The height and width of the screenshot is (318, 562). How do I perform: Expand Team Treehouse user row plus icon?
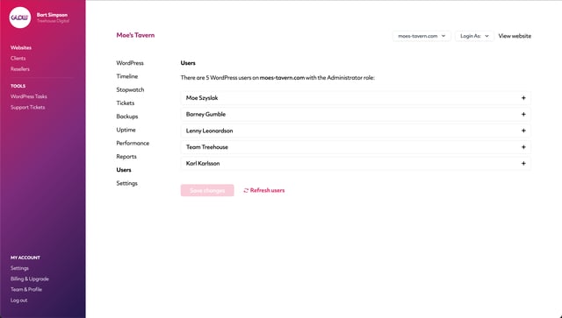pos(523,147)
